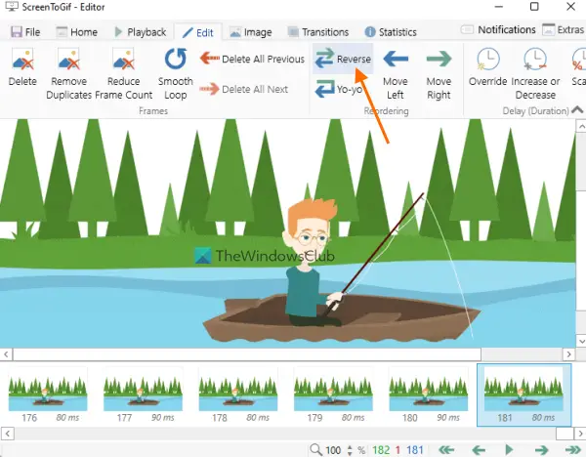Select frame 180 thumbnail

click(x=429, y=395)
